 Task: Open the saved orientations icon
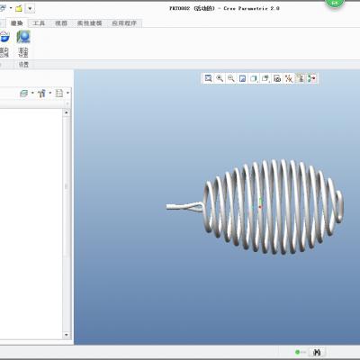265,78
